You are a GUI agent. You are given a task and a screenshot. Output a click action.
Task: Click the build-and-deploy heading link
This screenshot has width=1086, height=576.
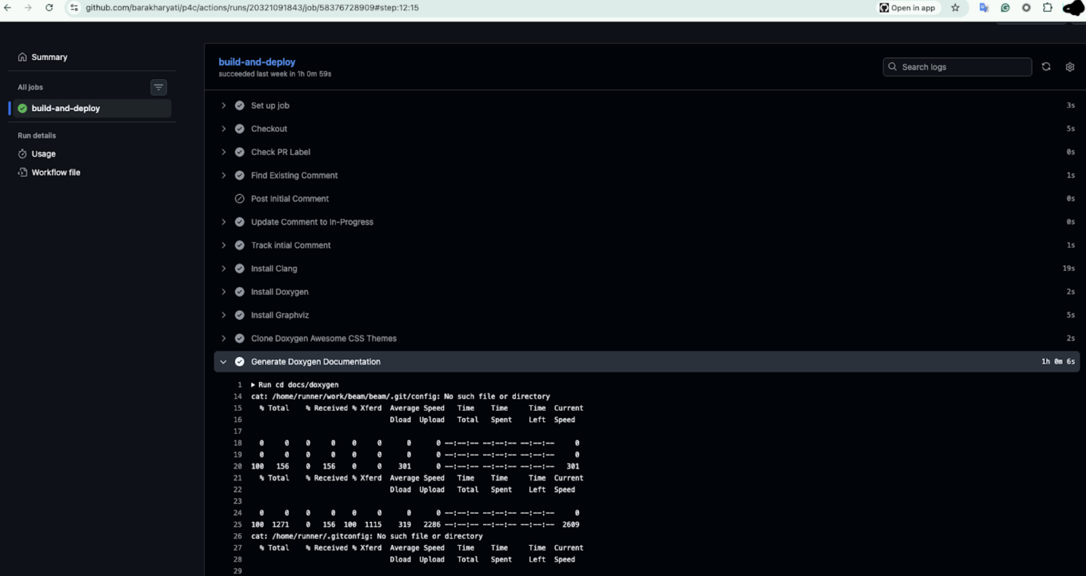coord(256,62)
